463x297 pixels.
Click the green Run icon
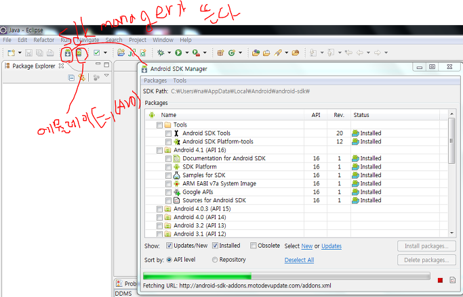(178, 53)
